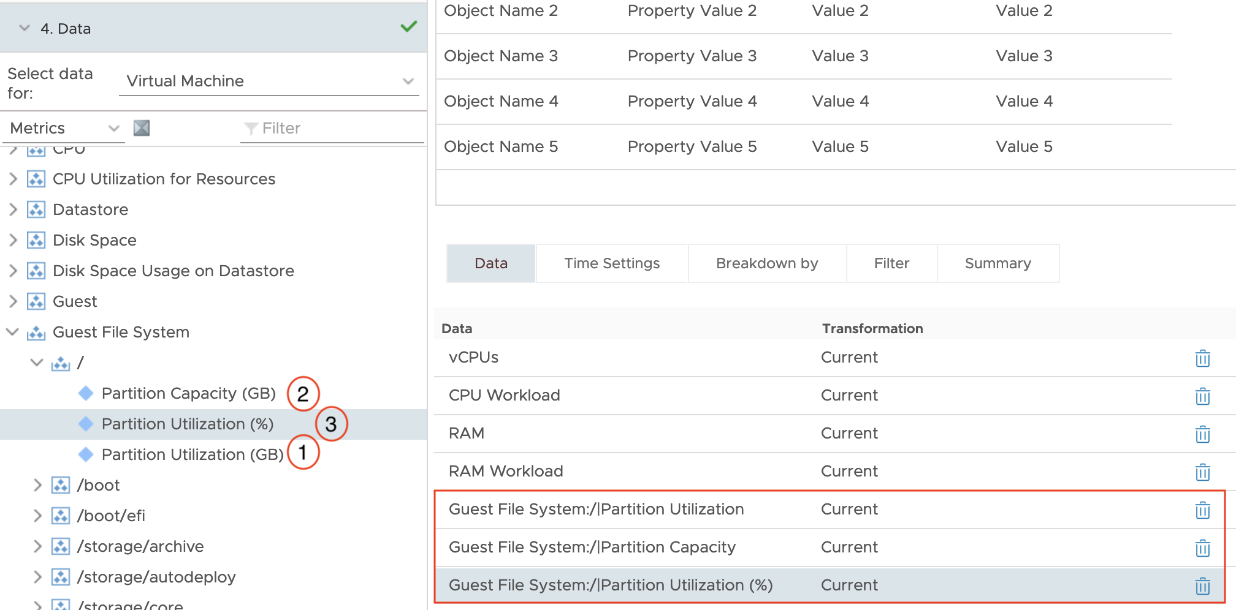Click the filter funnel icon
The width and height of the screenshot is (1236, 610).
pos(251,129)
